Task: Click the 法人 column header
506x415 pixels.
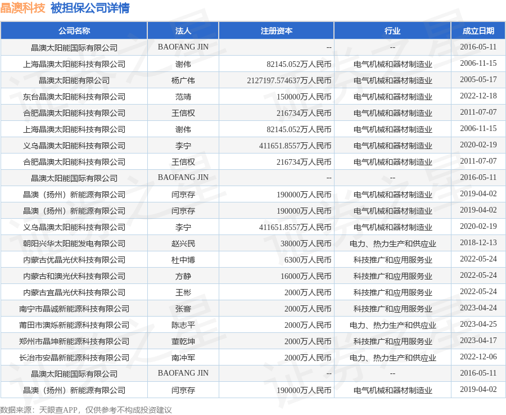Action: click(x=183, y=31)
